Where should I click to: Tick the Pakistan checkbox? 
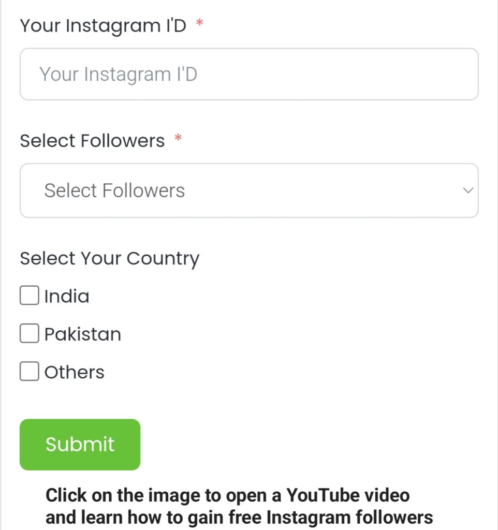(x=29, y=333)
